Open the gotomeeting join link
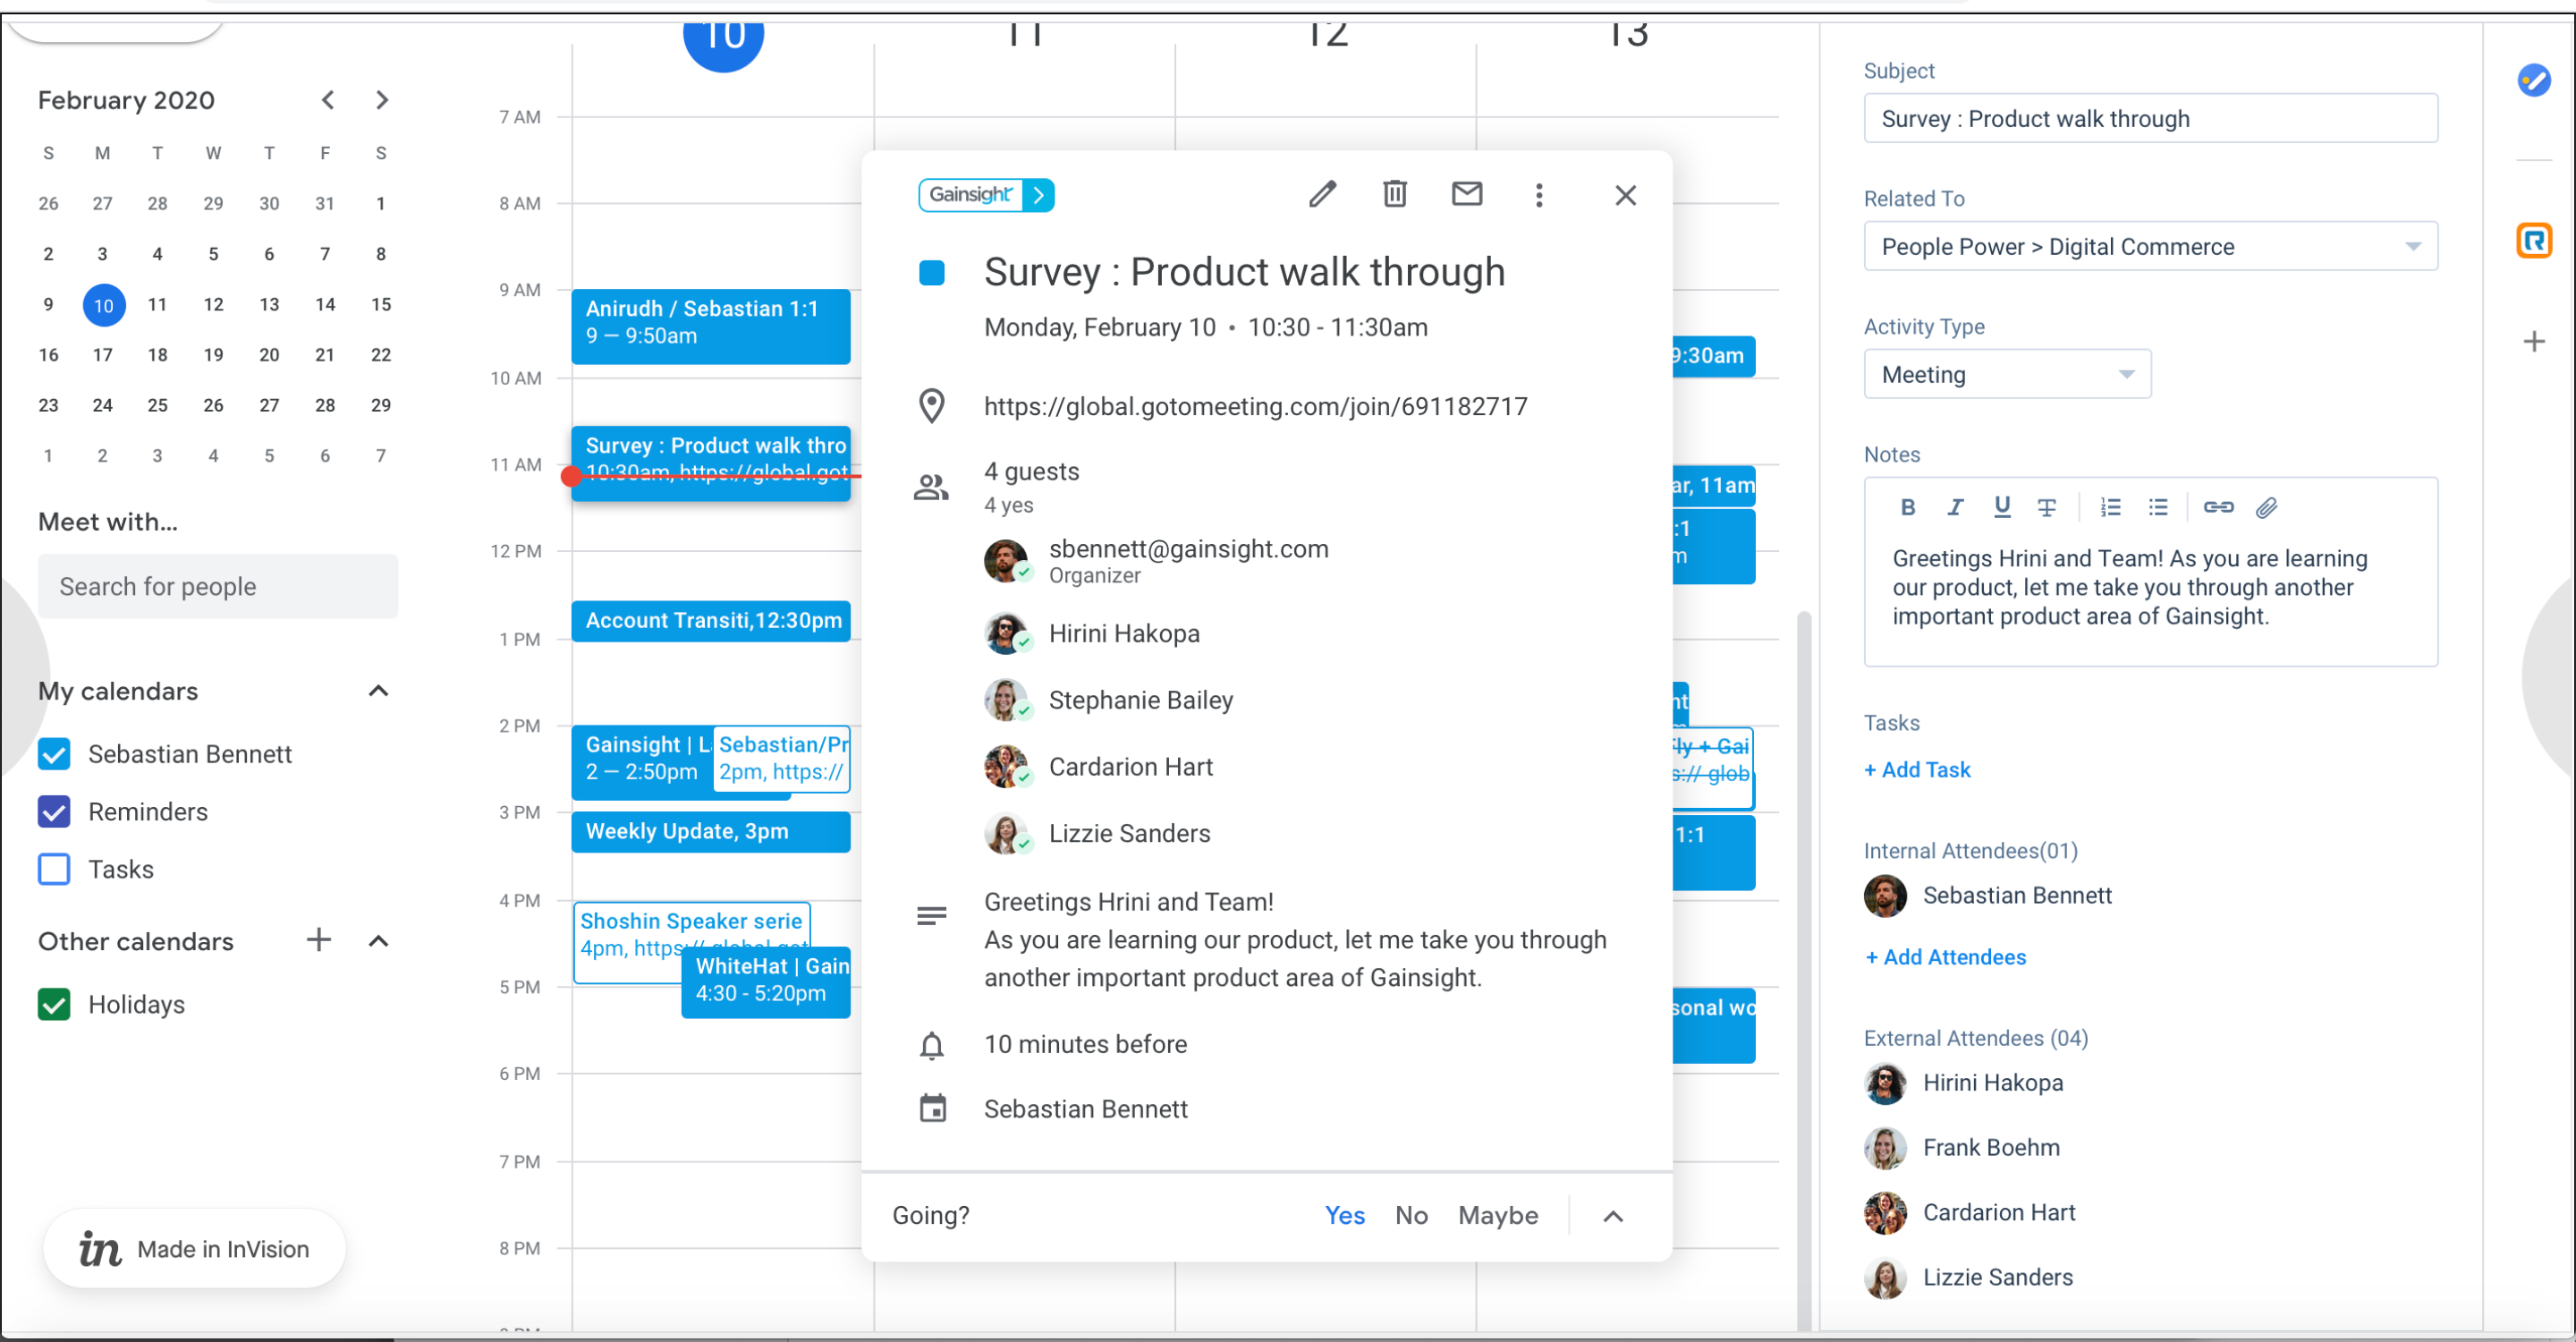The width and height of the screenshot is (2576, 1342). coord(1255,406)
